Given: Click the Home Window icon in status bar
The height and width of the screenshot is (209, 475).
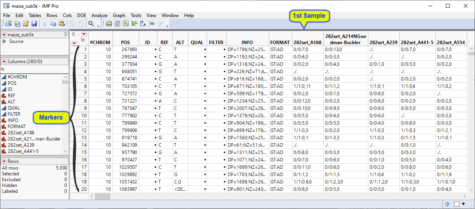Looking at the screenshot, I should coord(447,204).
